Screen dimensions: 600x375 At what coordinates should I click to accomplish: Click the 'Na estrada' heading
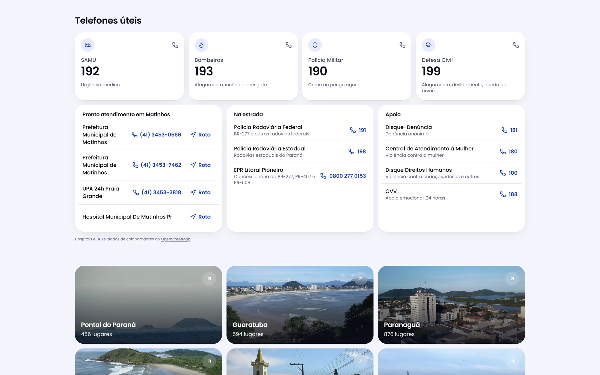pos(248,114)
